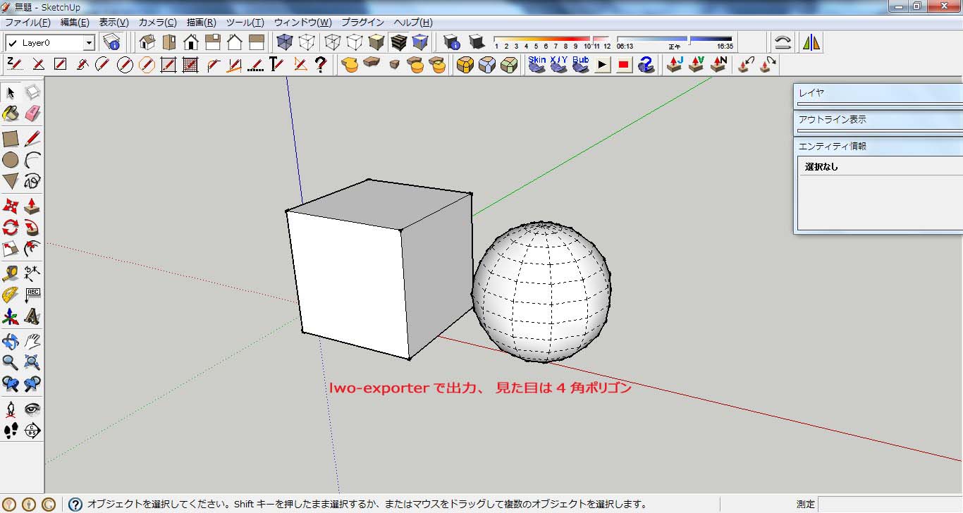Image resolution: width=963 pixels, height=513 pixels.
Task: Select the Text label tool
Action: (32, 295)
